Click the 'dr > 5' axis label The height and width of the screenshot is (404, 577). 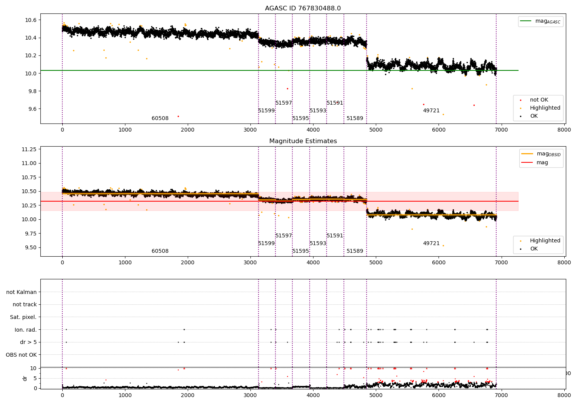(x=28, y=342)
